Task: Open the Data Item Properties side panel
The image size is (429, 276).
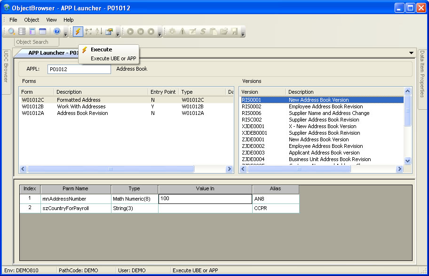Action: 422,73
